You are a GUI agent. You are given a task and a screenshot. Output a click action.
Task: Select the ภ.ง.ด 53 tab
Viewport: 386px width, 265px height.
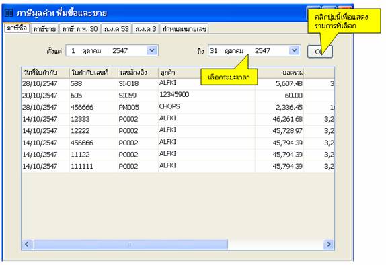point(116,29)
